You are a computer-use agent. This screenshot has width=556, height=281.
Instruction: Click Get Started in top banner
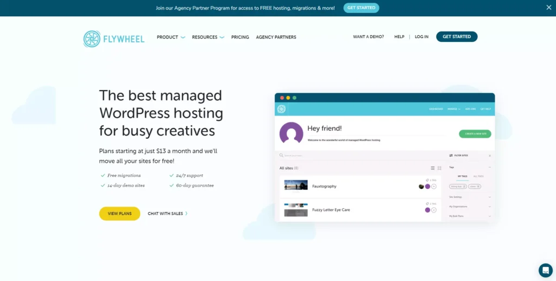[x=361, y=8]
